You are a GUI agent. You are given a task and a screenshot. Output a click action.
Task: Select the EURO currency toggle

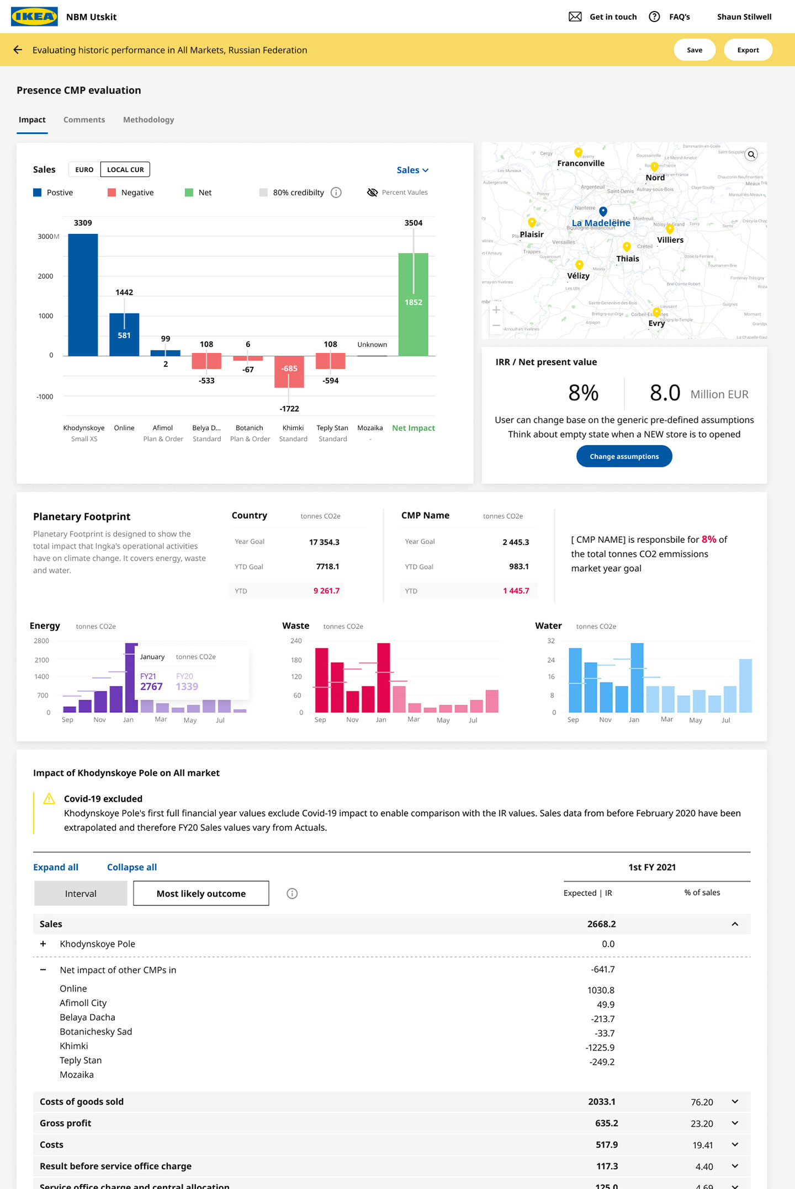click(x=84, y=169)
